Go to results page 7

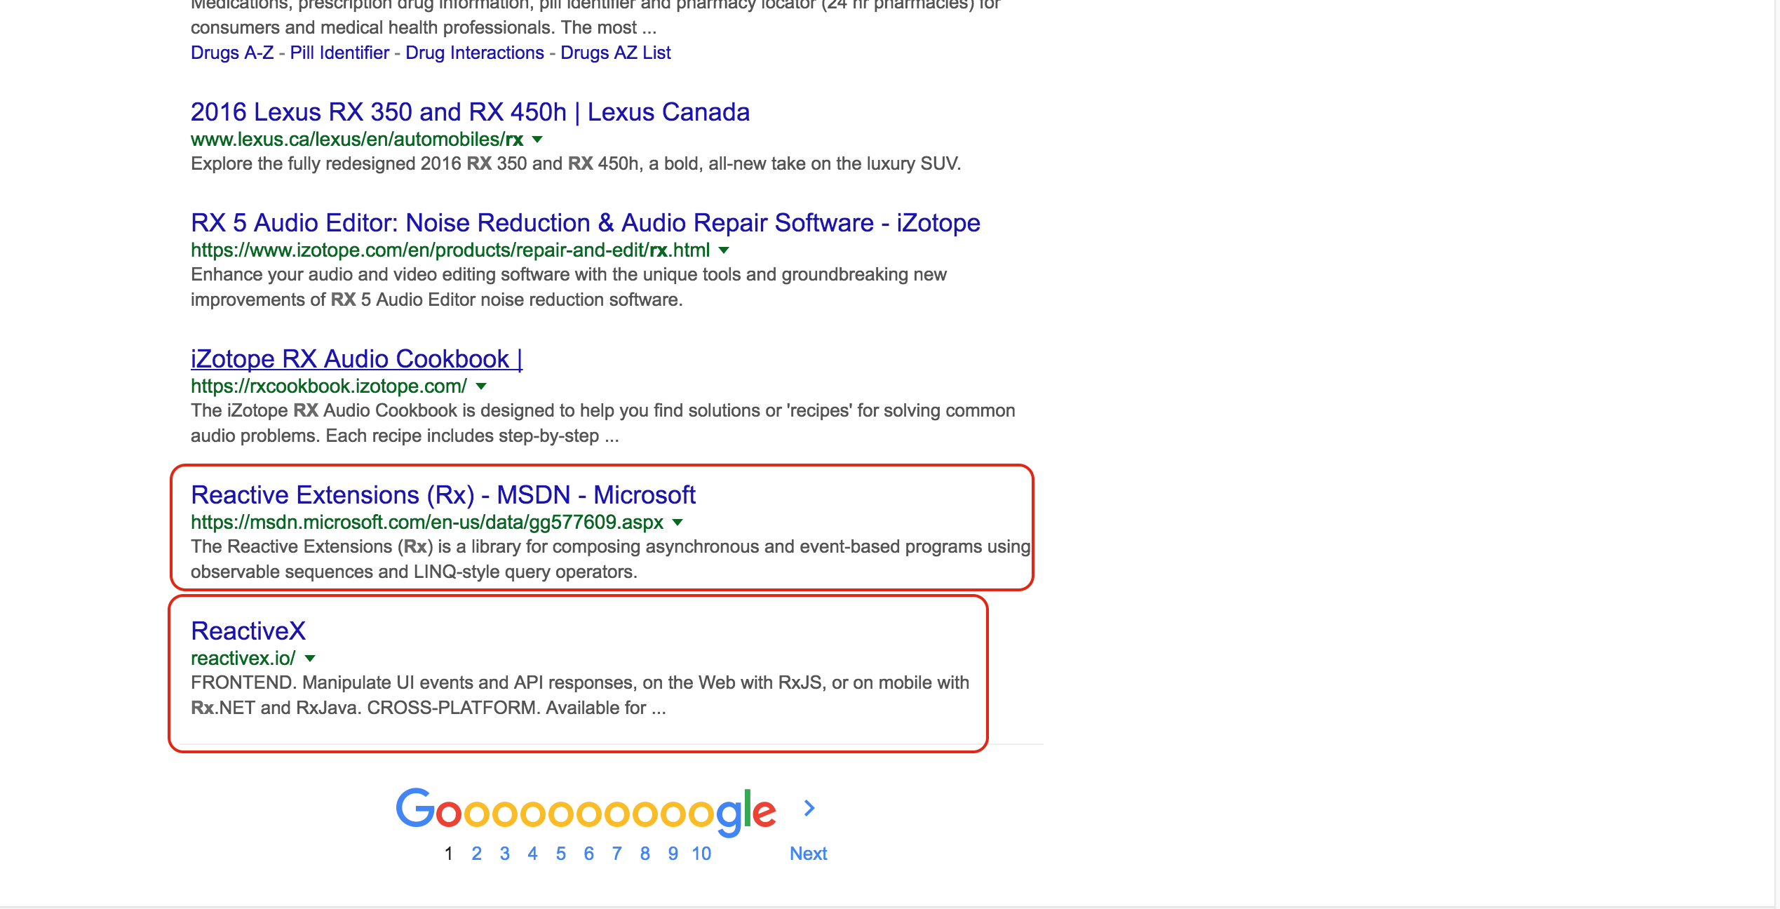(617, 854)
